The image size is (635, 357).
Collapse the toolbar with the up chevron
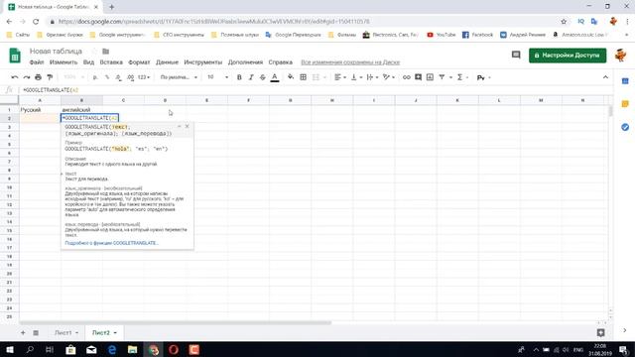coord(605,77)
